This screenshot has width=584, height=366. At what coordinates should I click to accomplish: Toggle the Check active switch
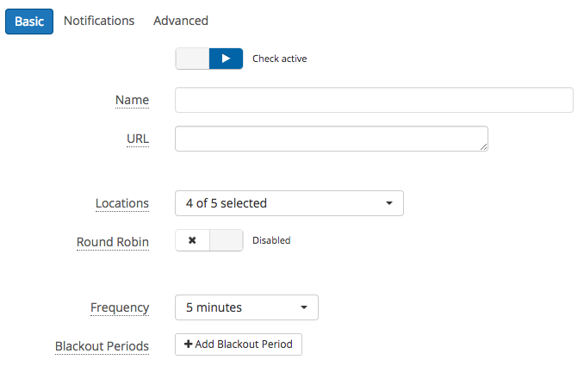209,59
